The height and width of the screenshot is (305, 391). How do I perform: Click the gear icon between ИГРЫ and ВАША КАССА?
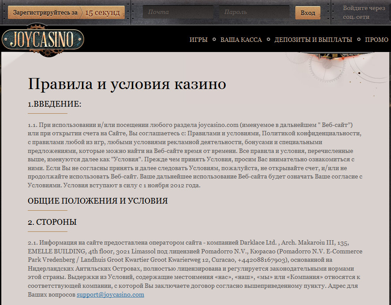pos(215,39)
